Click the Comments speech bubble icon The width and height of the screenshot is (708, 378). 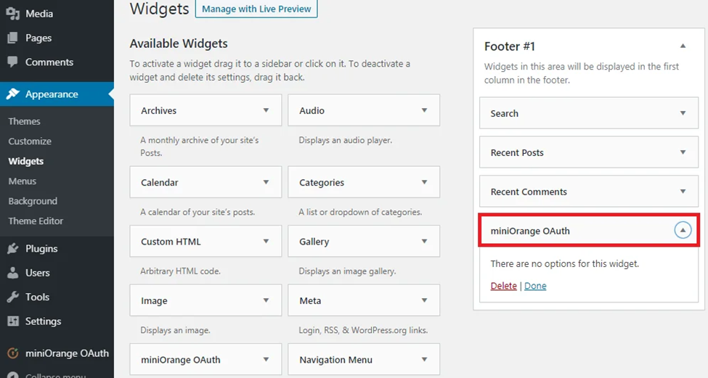pos(13,62)
